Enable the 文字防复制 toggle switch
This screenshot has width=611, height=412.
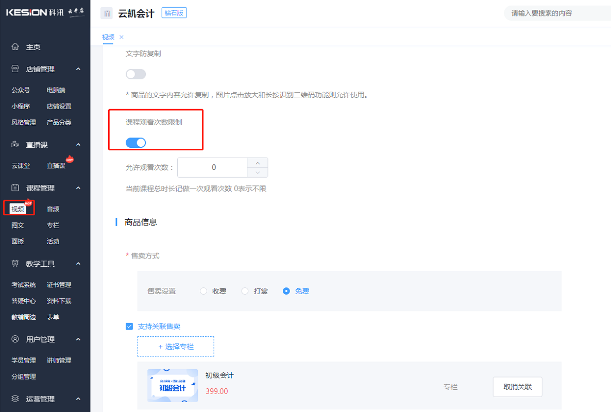click(136, 74)
